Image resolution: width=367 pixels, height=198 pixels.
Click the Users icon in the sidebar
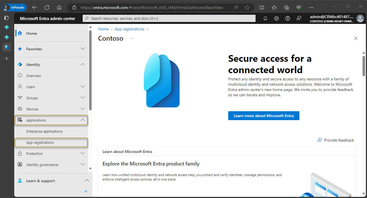click(x=20, y=86)
